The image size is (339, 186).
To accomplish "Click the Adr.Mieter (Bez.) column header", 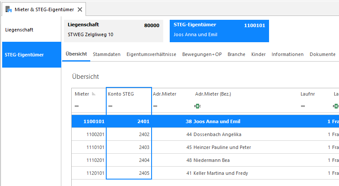I will coord(213,94).
